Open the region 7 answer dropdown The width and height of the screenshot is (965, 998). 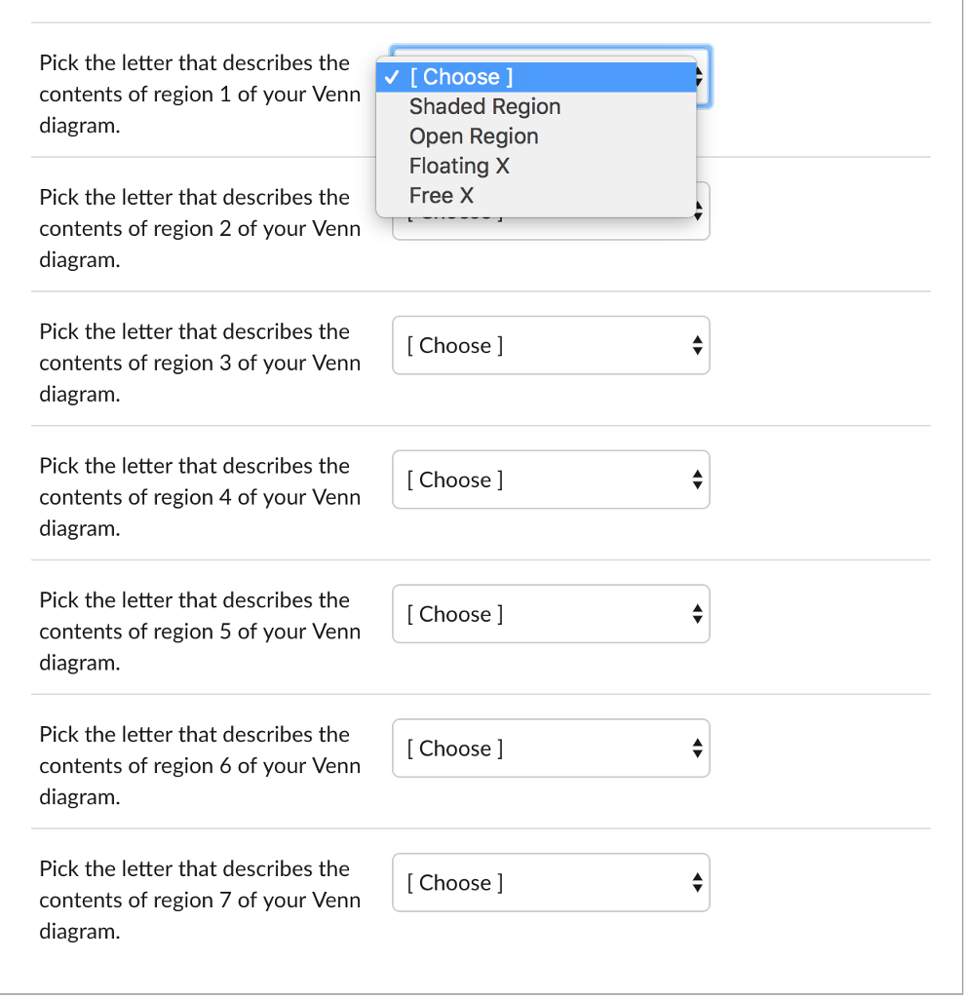pos(551,883)
